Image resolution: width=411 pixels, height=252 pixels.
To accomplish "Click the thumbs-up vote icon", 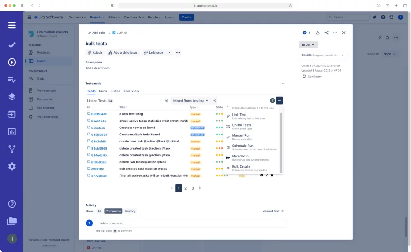I will coord(317,33).
